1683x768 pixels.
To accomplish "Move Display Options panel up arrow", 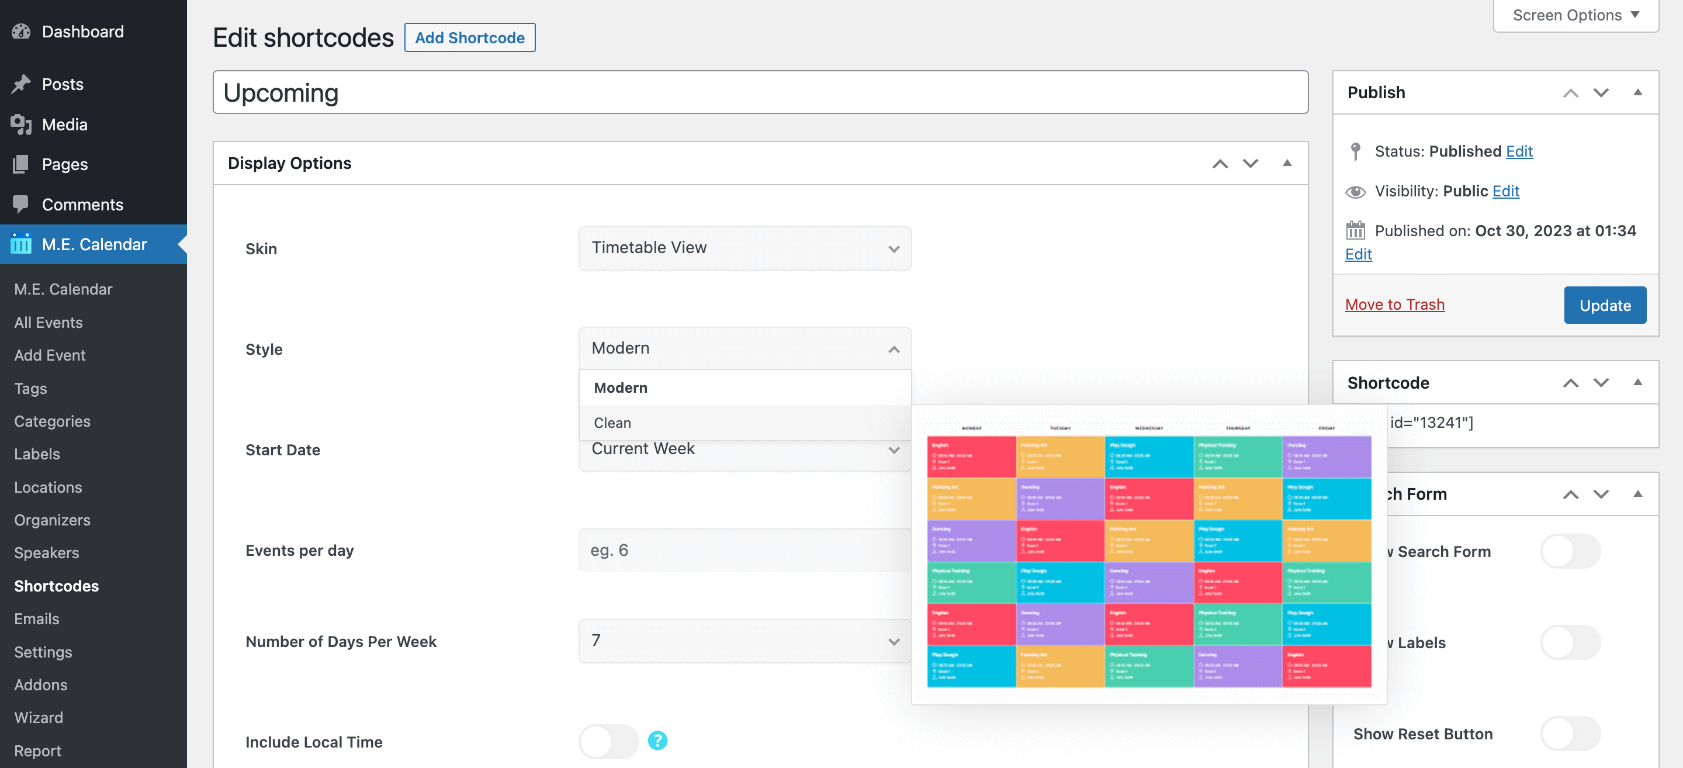I will click(1220, 164).
